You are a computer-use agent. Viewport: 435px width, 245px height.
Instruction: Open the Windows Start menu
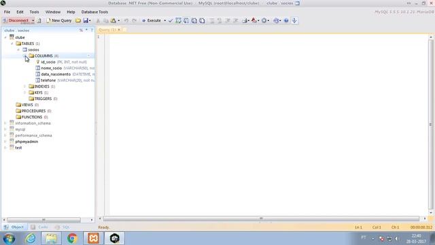pos(9,238)
